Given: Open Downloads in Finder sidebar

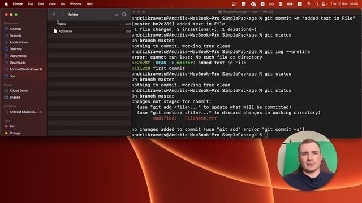Looking at the screenshot, I should (18, 63).
